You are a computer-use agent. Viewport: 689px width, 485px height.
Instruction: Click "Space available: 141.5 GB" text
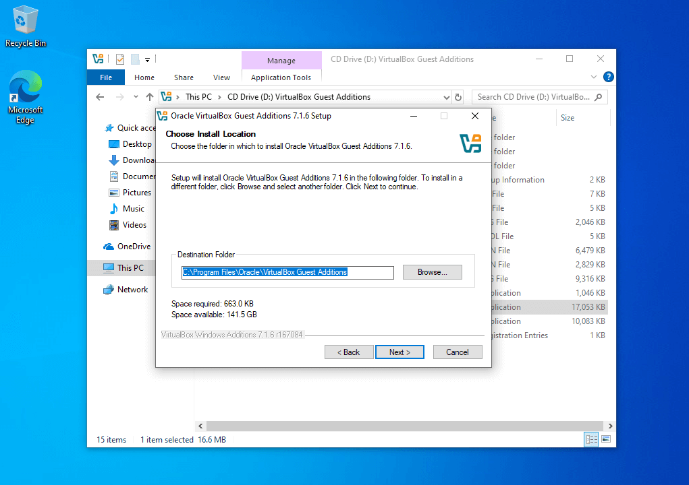(214, 315)
